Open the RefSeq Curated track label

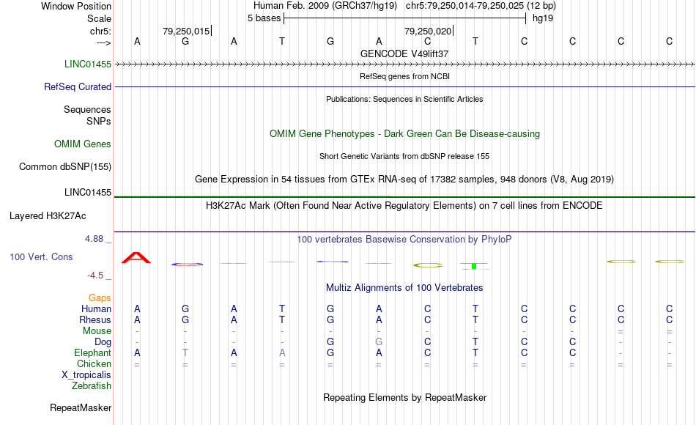pyautogui.click(x=78, y=86)
